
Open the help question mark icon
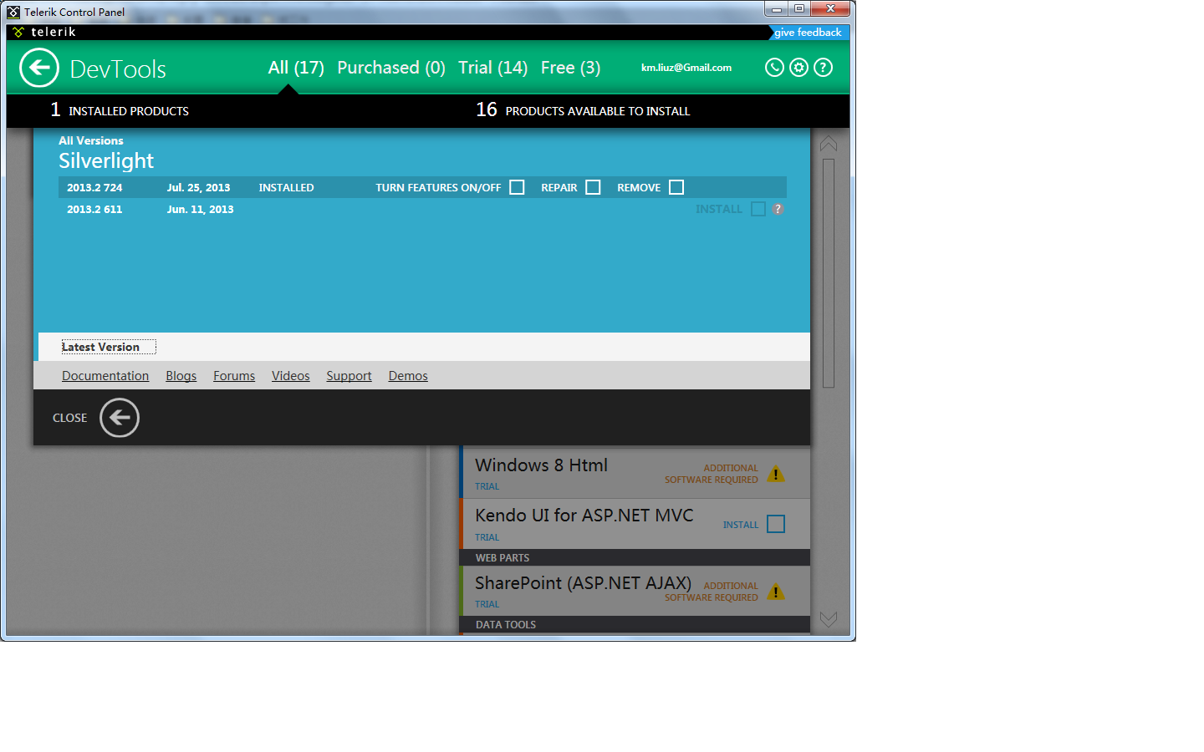[x=823, y=68]
